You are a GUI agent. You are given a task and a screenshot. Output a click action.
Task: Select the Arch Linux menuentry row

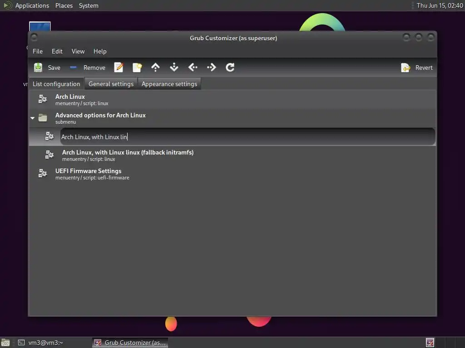[232, 100]
